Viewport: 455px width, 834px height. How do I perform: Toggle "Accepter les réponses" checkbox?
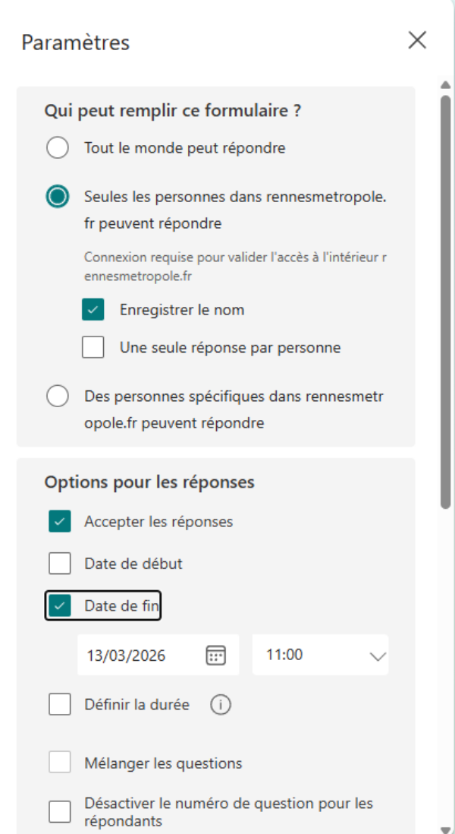coord(60,522)
